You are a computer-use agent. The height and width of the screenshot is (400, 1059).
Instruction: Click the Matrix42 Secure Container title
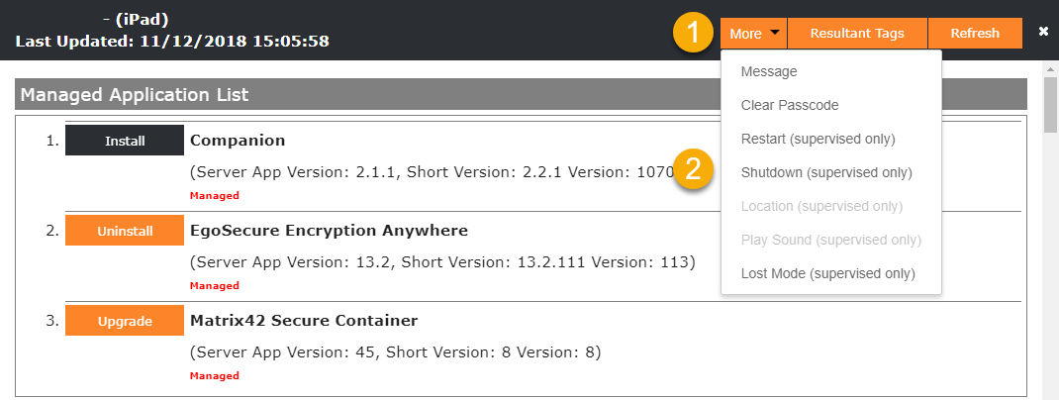pyautogui.click(x=304, y=320)
